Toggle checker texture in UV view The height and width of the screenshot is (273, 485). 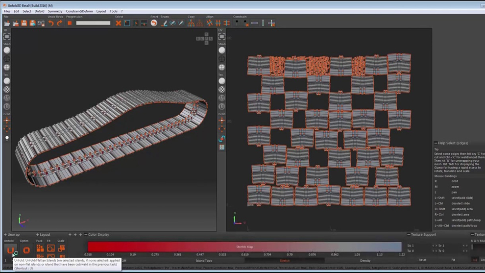pos(222,90)
